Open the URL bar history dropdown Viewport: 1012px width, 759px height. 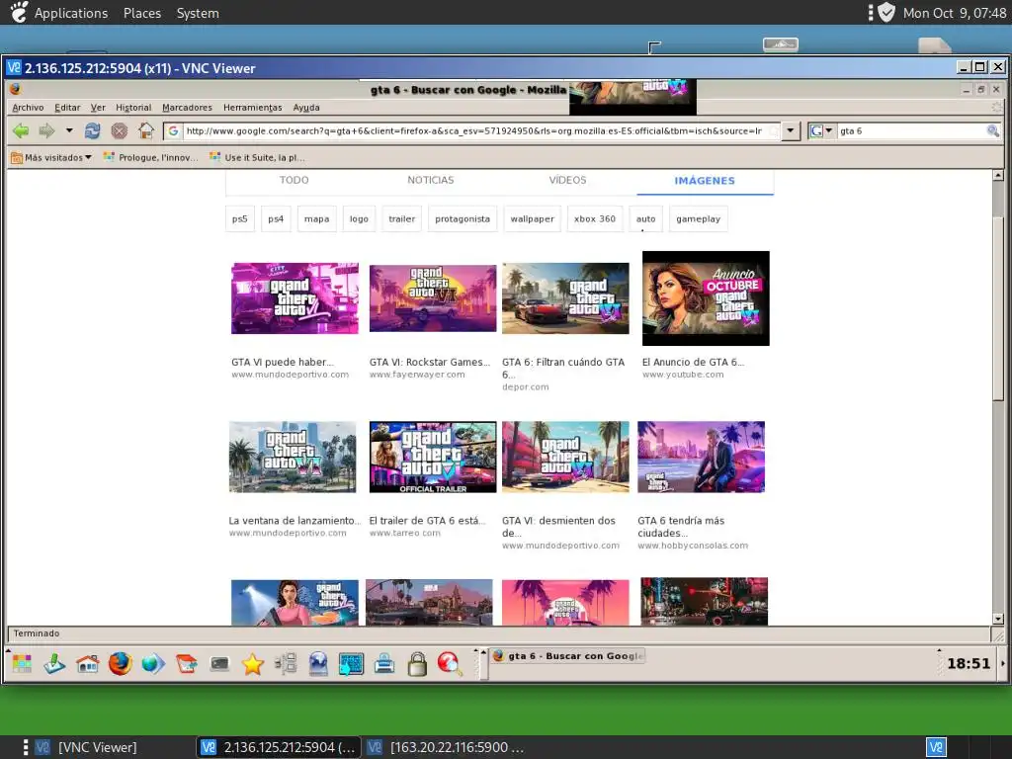[790, 131]
